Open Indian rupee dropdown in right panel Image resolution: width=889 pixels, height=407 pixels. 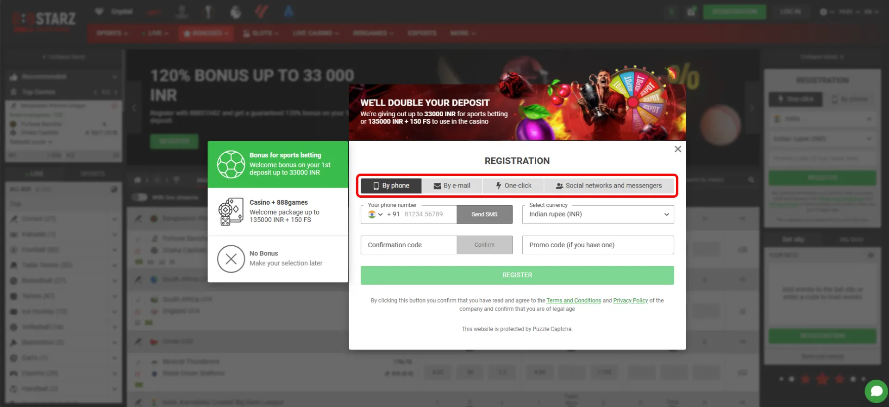[x=822, y=139]
